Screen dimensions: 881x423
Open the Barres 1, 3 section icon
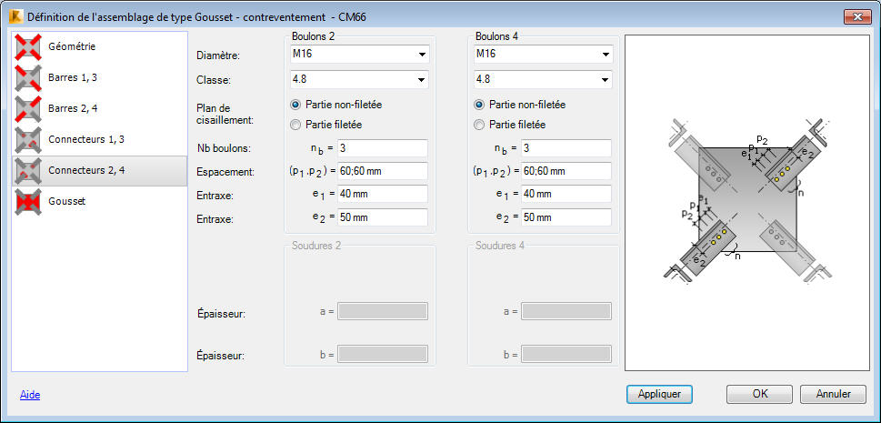click(28, 77)
